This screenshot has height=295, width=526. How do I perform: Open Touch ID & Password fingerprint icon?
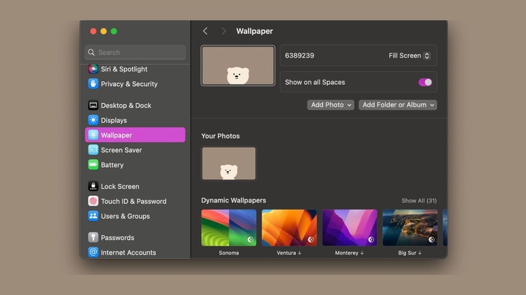click(93, 201)
